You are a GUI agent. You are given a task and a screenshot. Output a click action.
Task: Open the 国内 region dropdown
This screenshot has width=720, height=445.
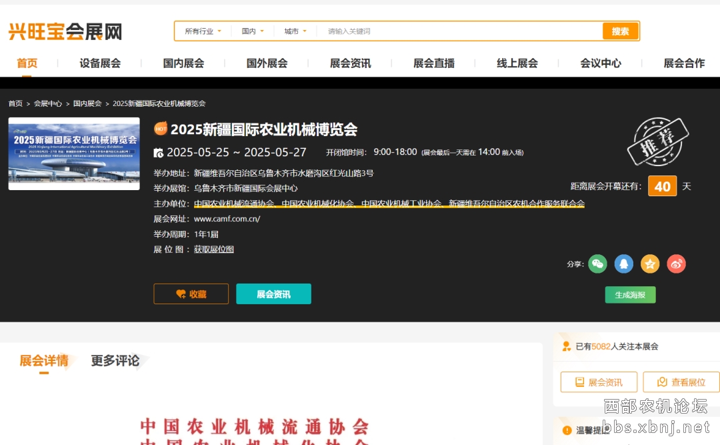click(253, 31)
